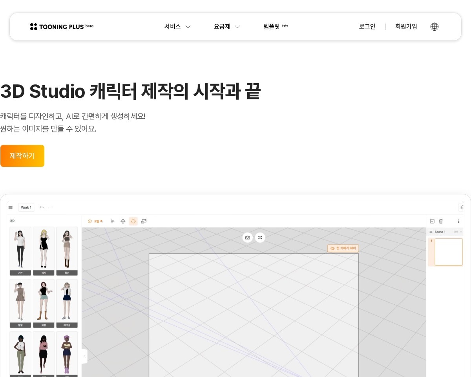Select the scale tool icon
Image resolution: width=471 pixels, height=377 pixels.
(x=144, y=221)
